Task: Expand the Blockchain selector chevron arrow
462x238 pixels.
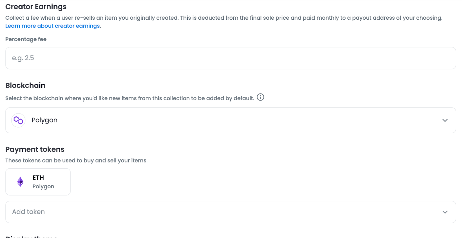Action: tap(445, 120)
